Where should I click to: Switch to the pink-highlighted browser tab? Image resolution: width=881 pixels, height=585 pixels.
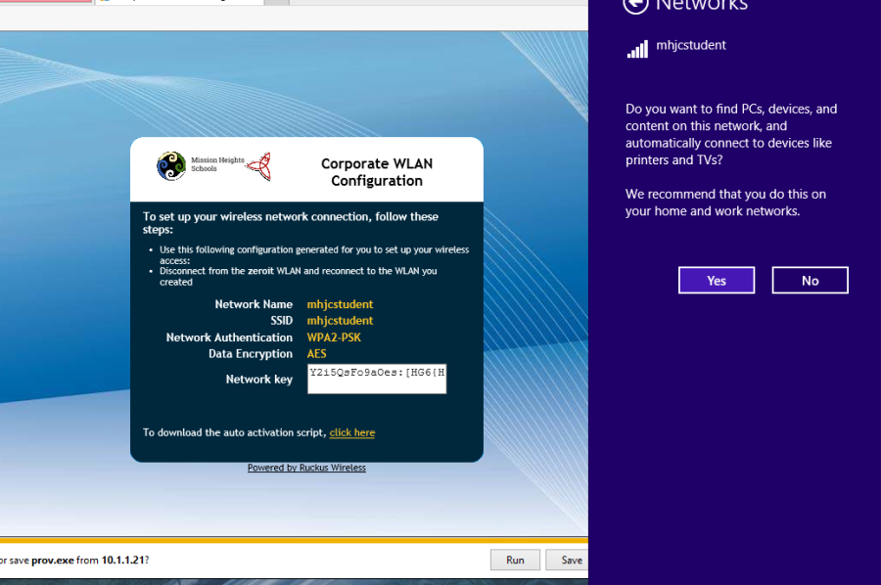pos(45,2)
